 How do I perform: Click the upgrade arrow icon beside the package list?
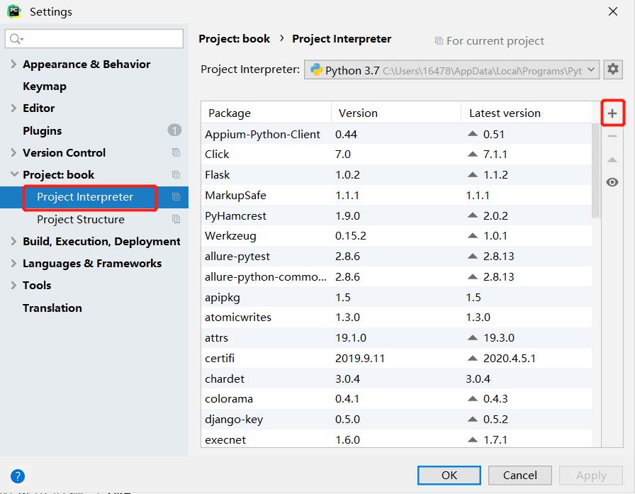pos(612,159)
